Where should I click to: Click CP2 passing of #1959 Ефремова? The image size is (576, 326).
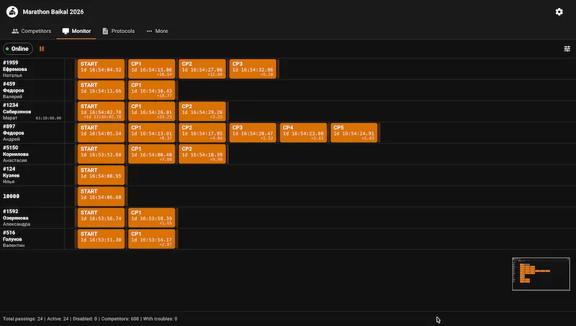coord(202,69)
